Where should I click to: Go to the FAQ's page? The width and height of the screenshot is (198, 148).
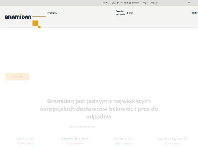pyautogui.click(x=144, y=3)
